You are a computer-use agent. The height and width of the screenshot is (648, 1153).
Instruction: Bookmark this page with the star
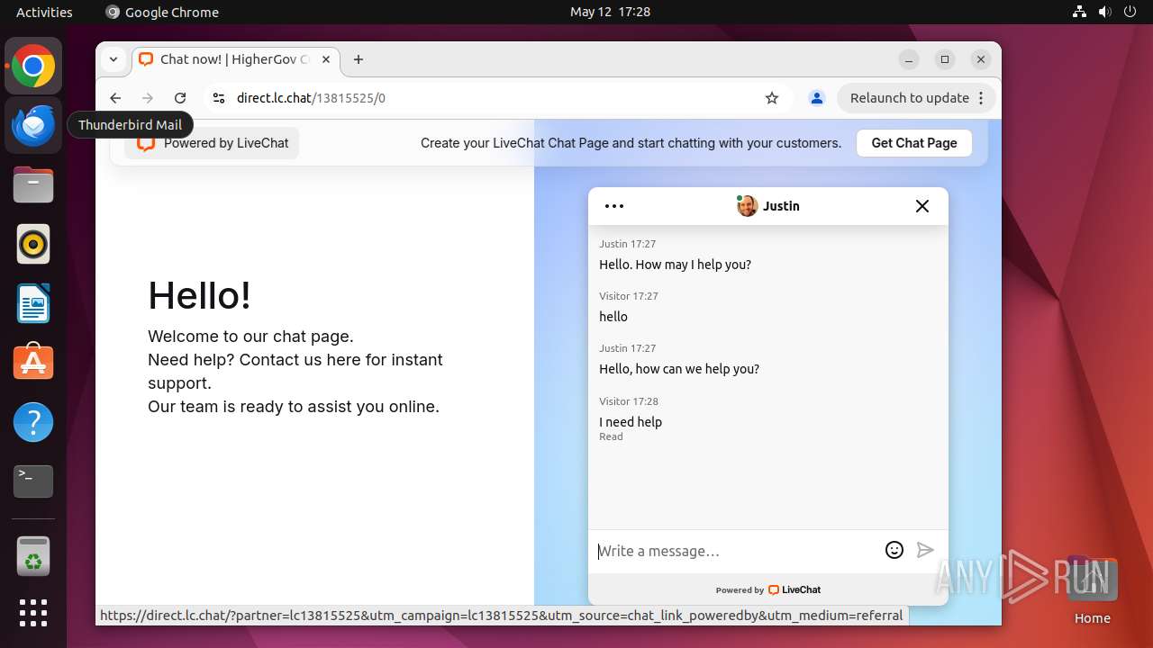772,98
